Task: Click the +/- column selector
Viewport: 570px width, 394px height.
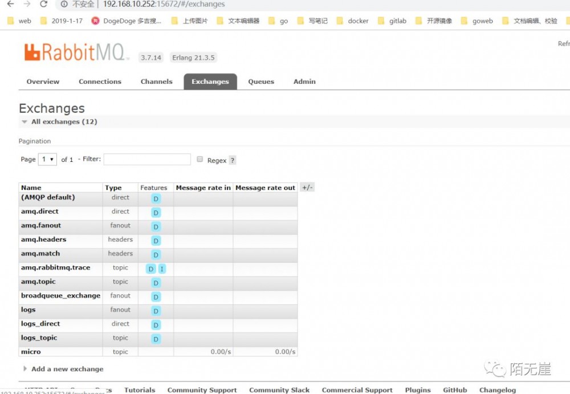Action: coord(307,188)
